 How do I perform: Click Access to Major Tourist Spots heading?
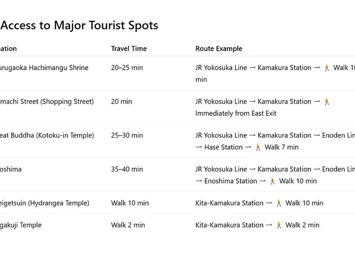pyautogui.click(x=79, y=25)
